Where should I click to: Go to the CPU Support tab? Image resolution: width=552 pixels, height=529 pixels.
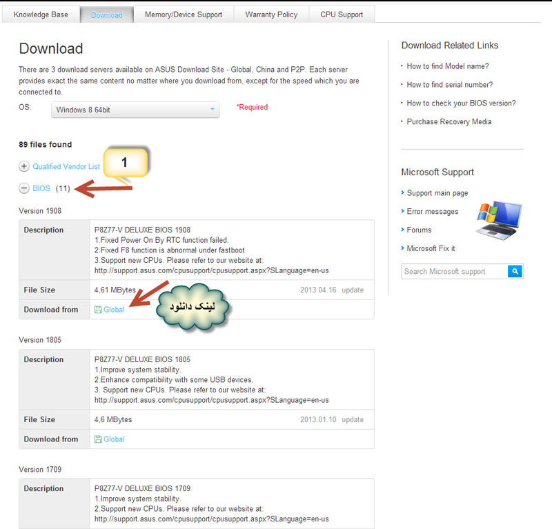click(342, 14)
